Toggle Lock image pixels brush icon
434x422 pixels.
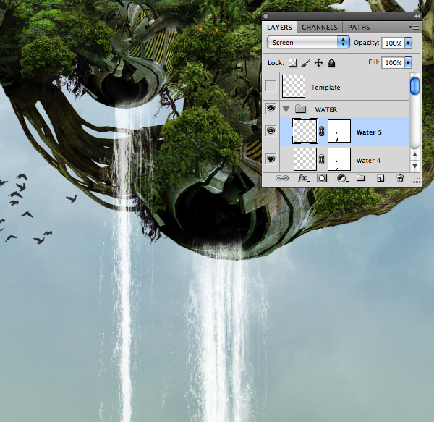(305, 63)
